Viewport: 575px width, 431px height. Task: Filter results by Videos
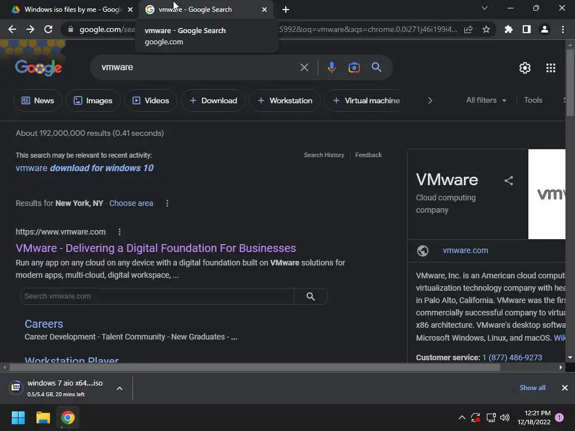coord(150,100)
